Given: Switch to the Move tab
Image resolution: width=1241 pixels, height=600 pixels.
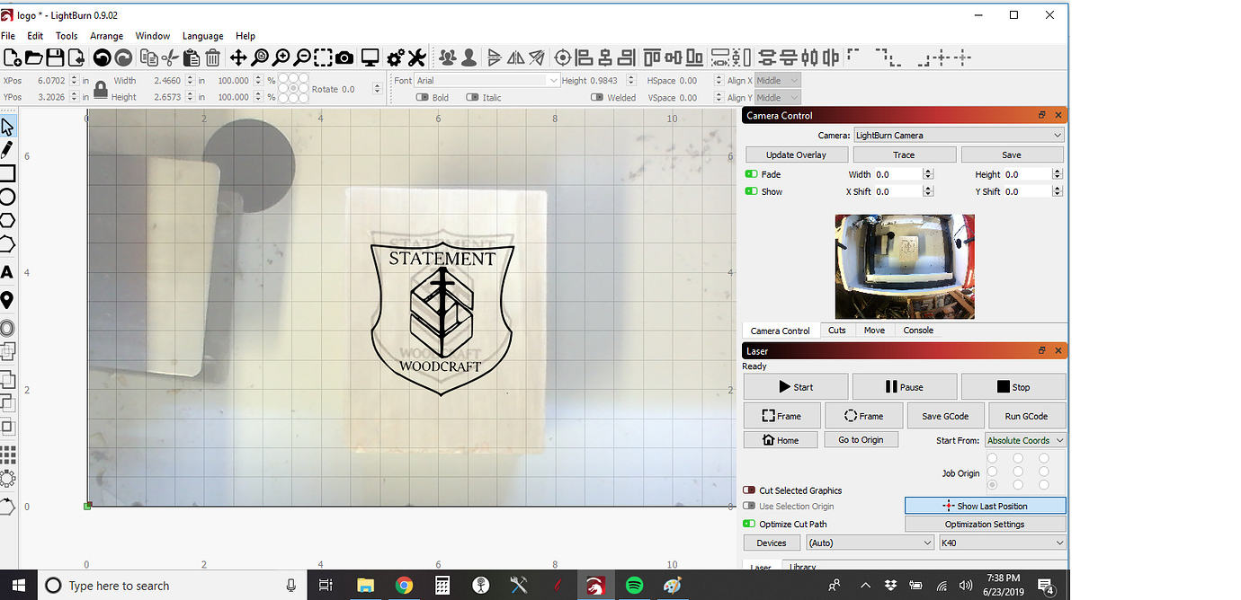Looking at the screenshot, I should point(874,331).
